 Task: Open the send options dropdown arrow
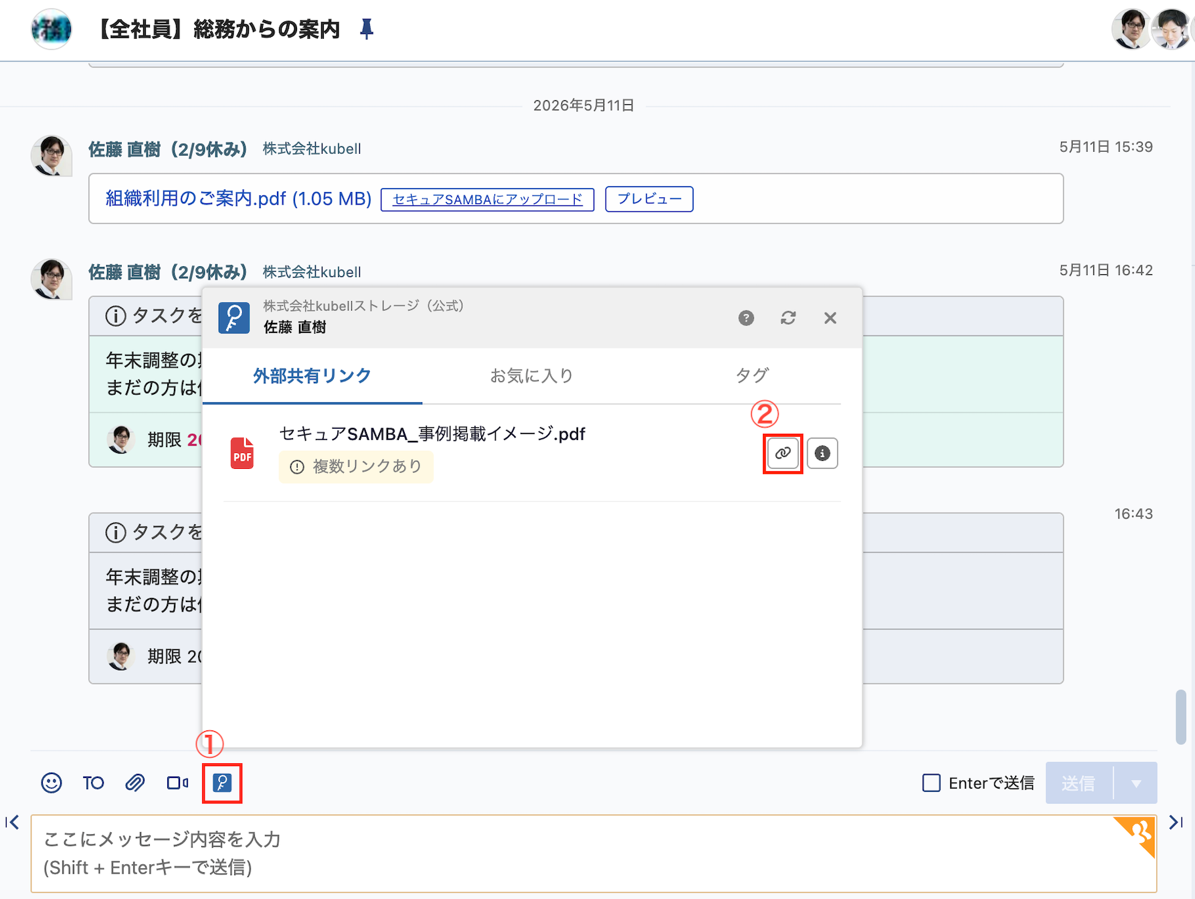(1136, 783)
